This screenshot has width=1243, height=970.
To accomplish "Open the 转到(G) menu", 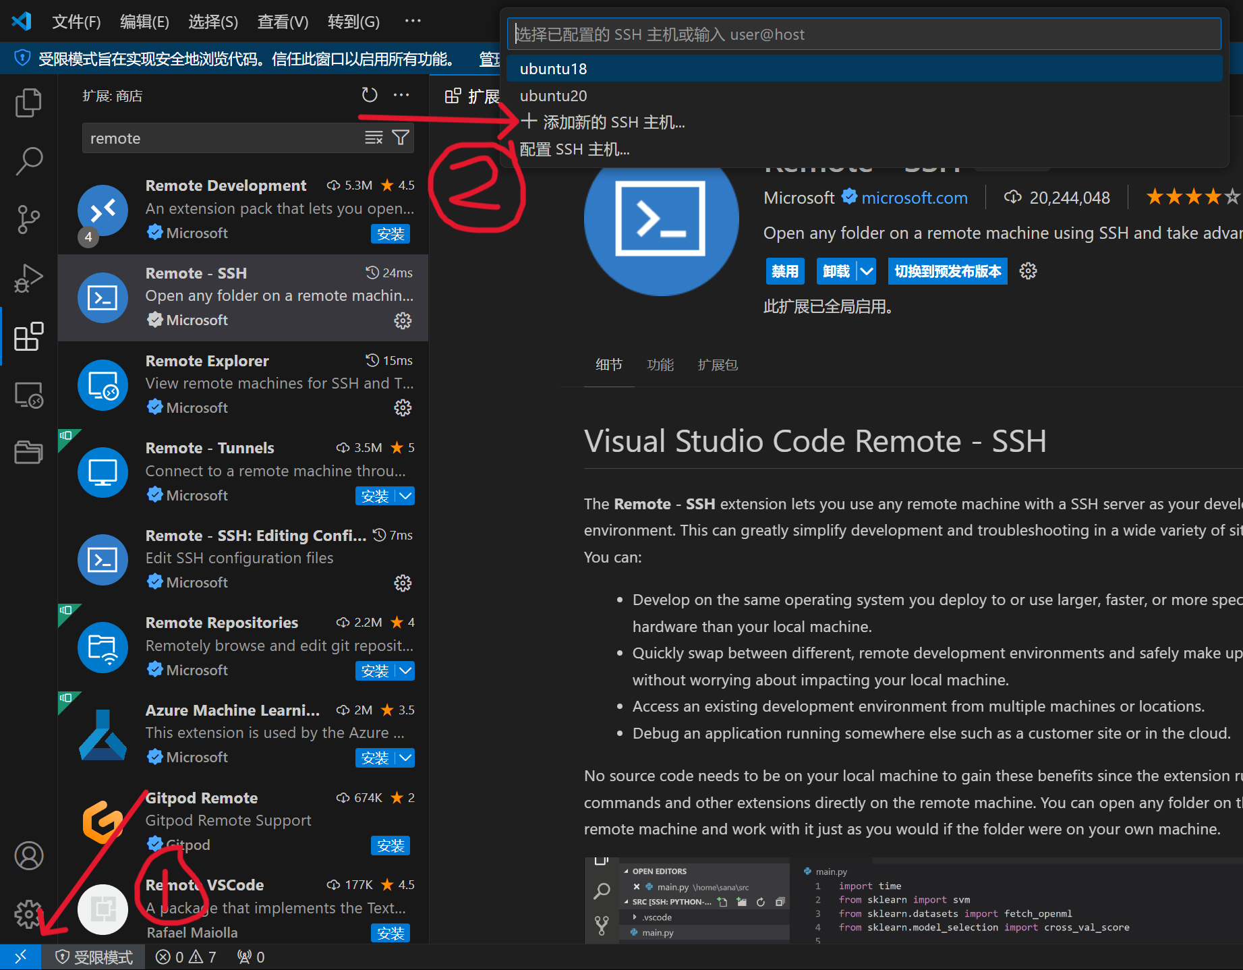I will coord(353,22).
